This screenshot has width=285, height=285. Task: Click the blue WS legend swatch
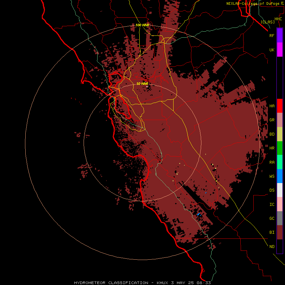point(280,176)
